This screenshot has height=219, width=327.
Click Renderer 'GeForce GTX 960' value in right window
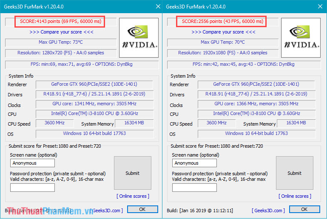256,84
